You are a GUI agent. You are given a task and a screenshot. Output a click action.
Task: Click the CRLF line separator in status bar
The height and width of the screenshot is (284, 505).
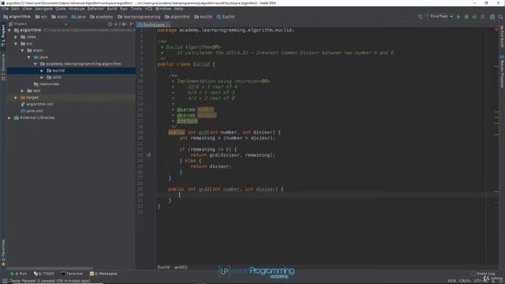point(465,281)
